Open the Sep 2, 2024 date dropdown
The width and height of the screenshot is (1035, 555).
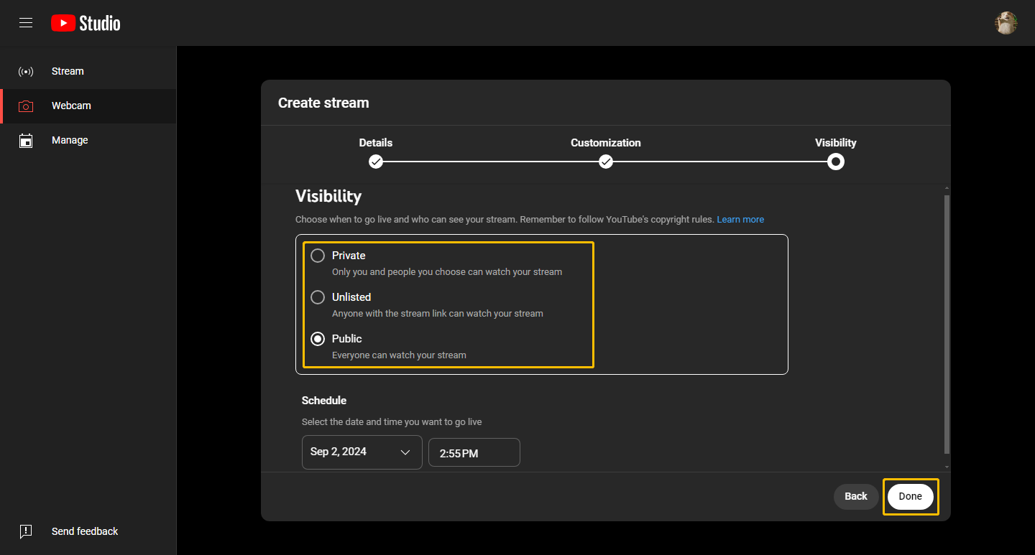[362, 452]
